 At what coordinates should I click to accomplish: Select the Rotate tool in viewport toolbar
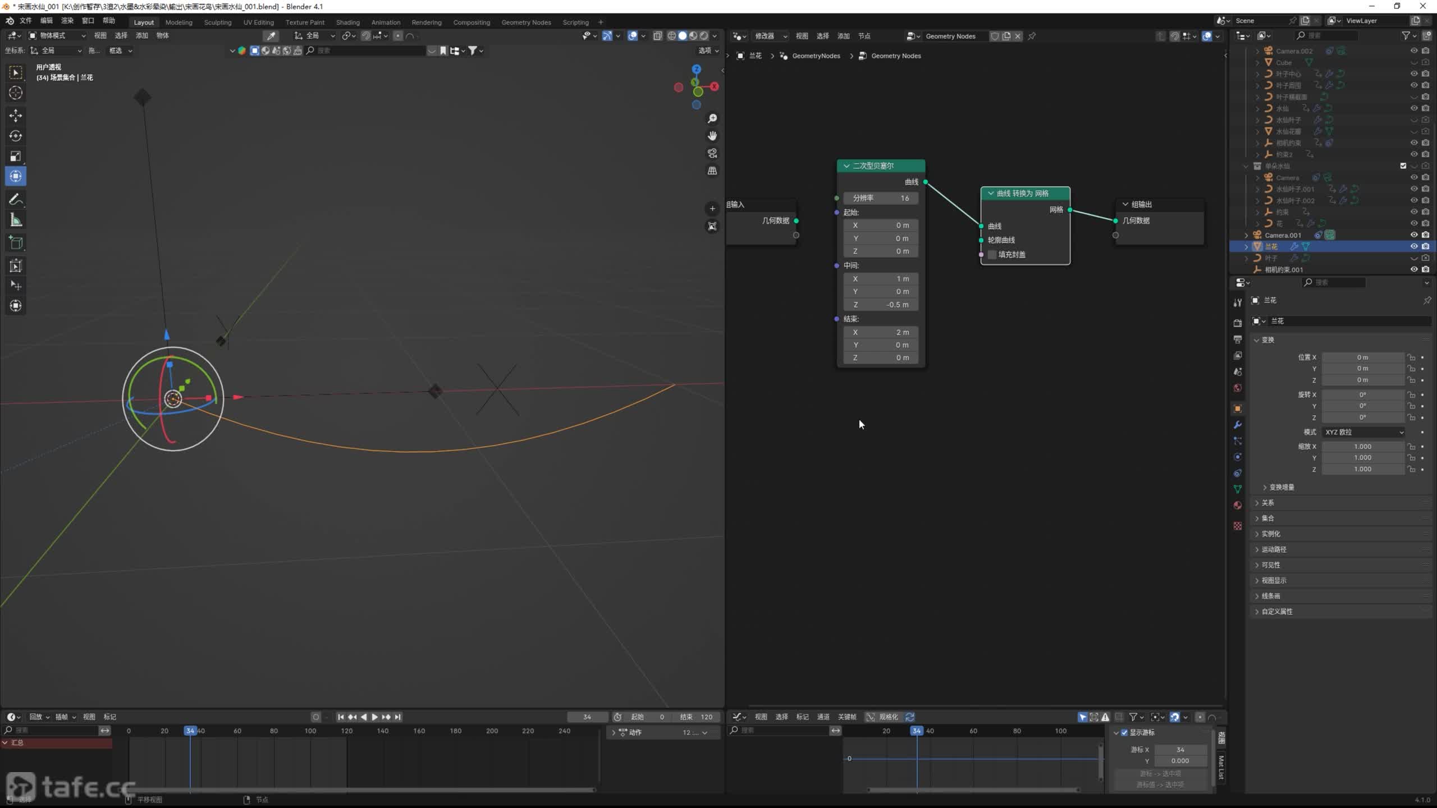(16, 136)
